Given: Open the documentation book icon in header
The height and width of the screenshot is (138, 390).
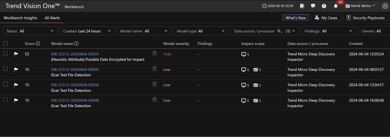Looking at the screenshot, I should coord(302,6).
